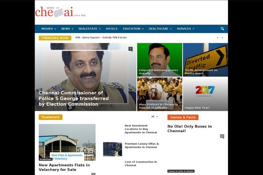The image size is (263, 175).
Task: Open comment count on Commissioner article
Action: click(131, 49)
